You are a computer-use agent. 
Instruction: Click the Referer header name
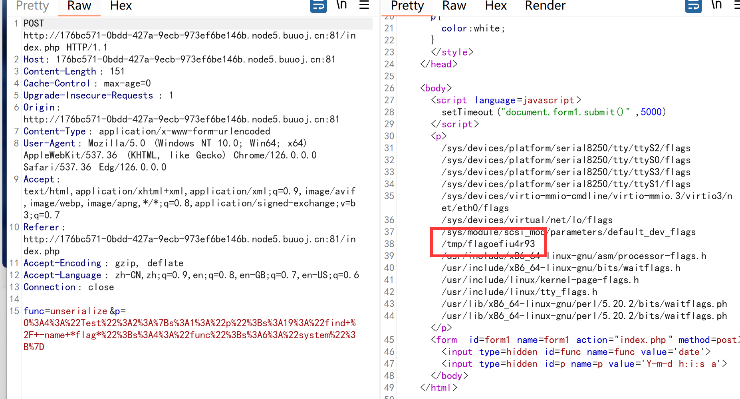[41, 227]
